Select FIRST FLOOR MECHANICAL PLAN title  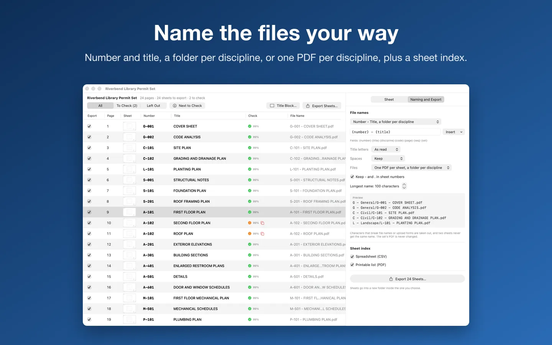(201, 298)
